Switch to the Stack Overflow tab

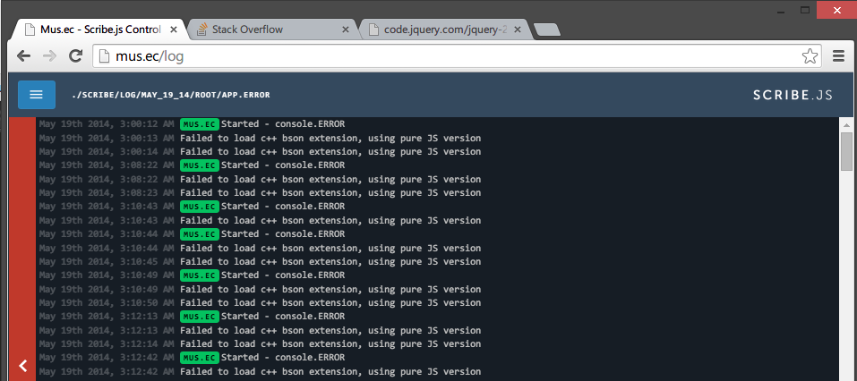(x=272, y=30)
